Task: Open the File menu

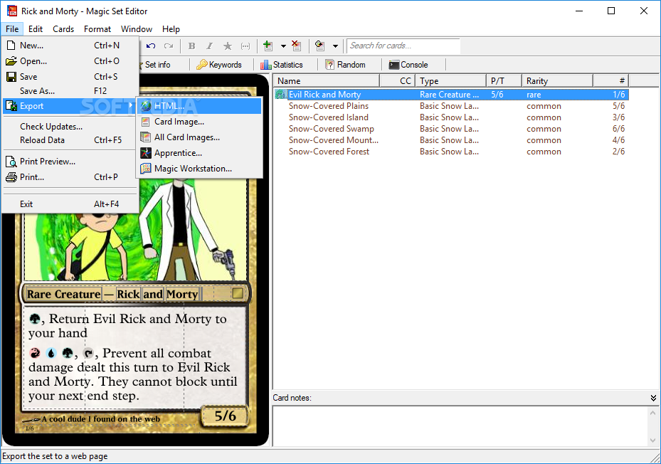Action: (x=12, y=28)
